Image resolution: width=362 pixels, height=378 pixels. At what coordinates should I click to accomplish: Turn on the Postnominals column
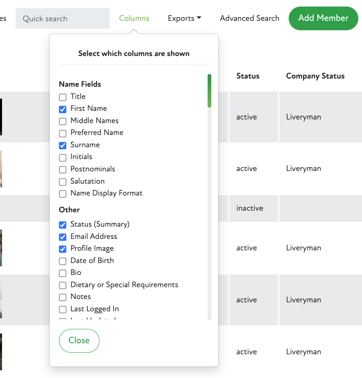[63, 169]
